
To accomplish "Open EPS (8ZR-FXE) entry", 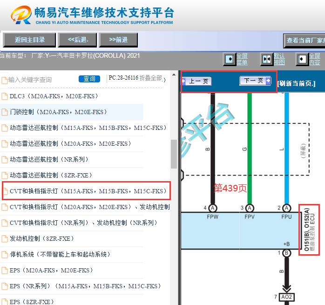I will pyautogui.click(x=32, y=302).
